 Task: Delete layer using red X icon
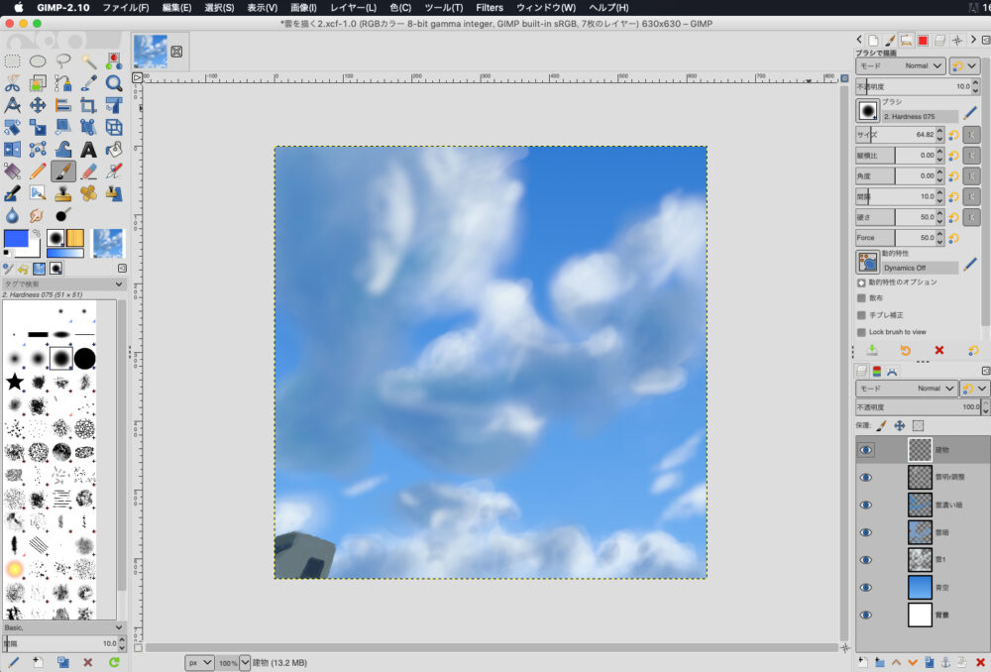[980, 661]
